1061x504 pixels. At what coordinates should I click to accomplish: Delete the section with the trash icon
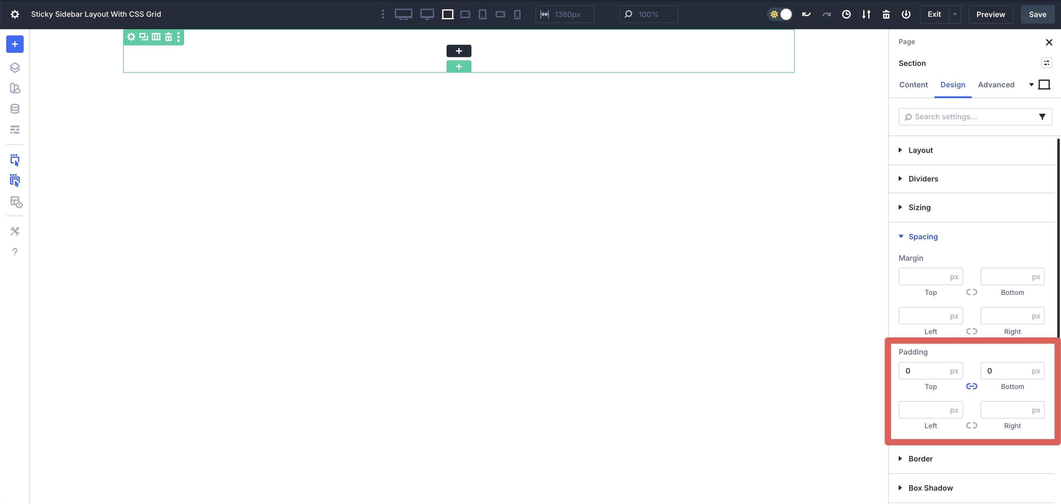pyautogui.click(x=169, y=37)
